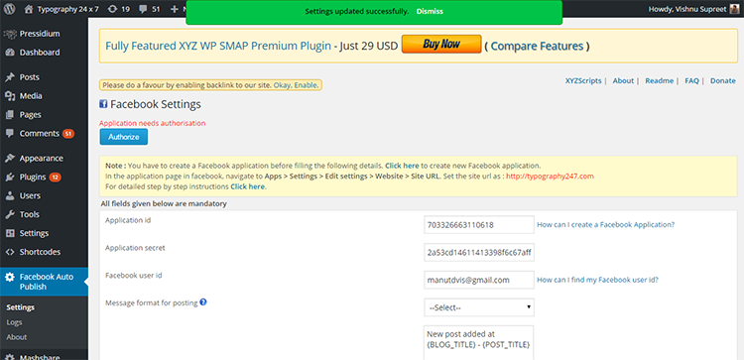Open the comments bubble icon showing 51
Image resolution: width=744 pixels, height=360 pixels.
[143, 9]
